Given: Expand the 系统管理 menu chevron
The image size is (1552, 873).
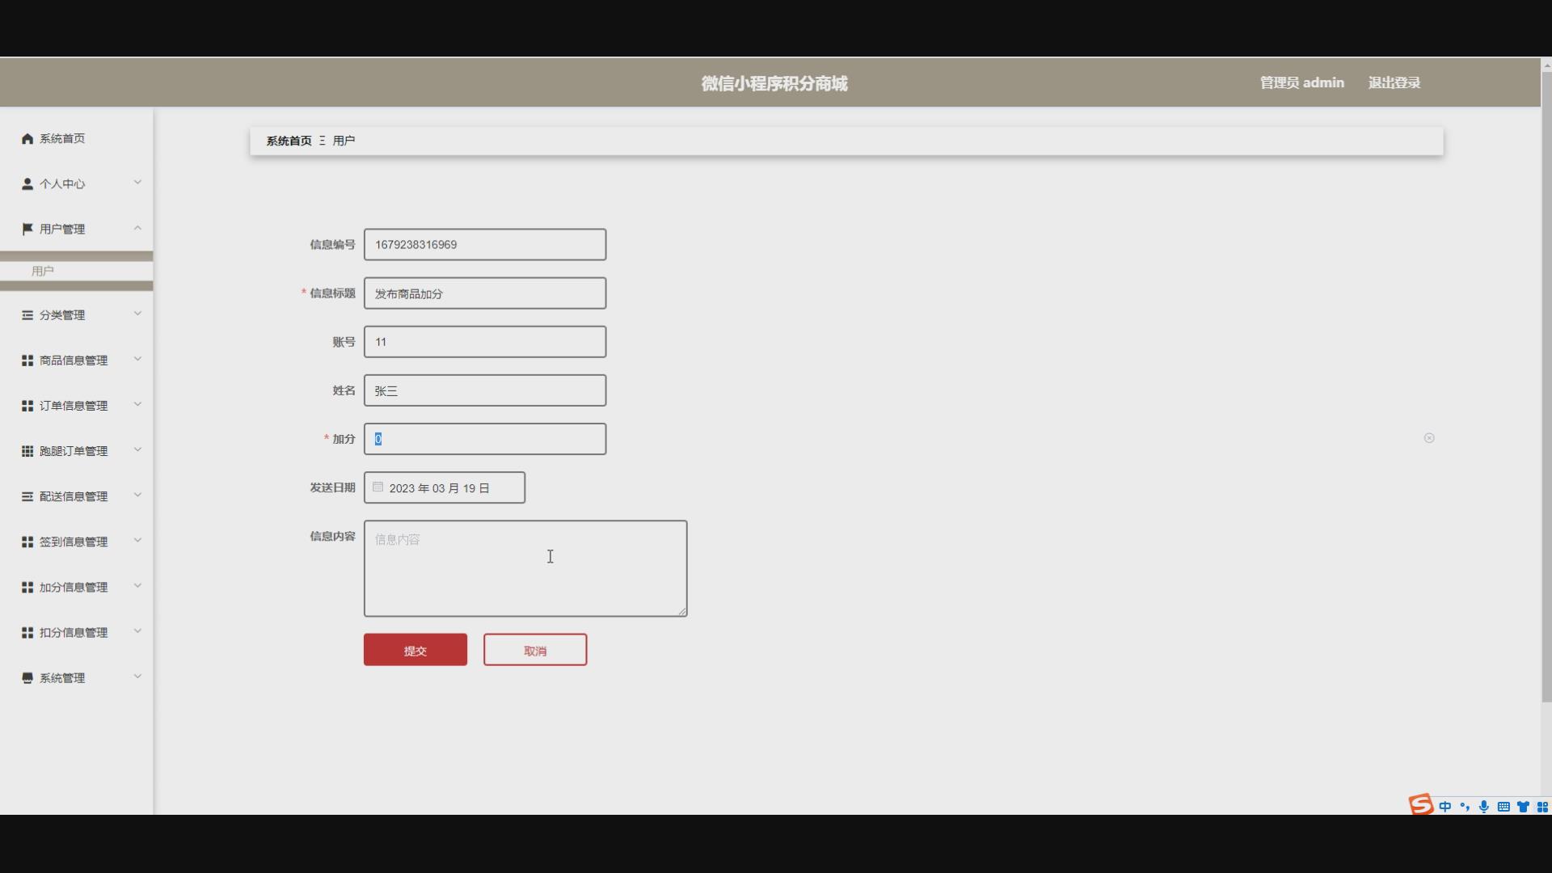Looking at the screenshot, I should click(137, 677).
